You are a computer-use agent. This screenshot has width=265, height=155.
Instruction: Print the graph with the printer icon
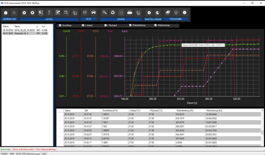tap(130, 13)
